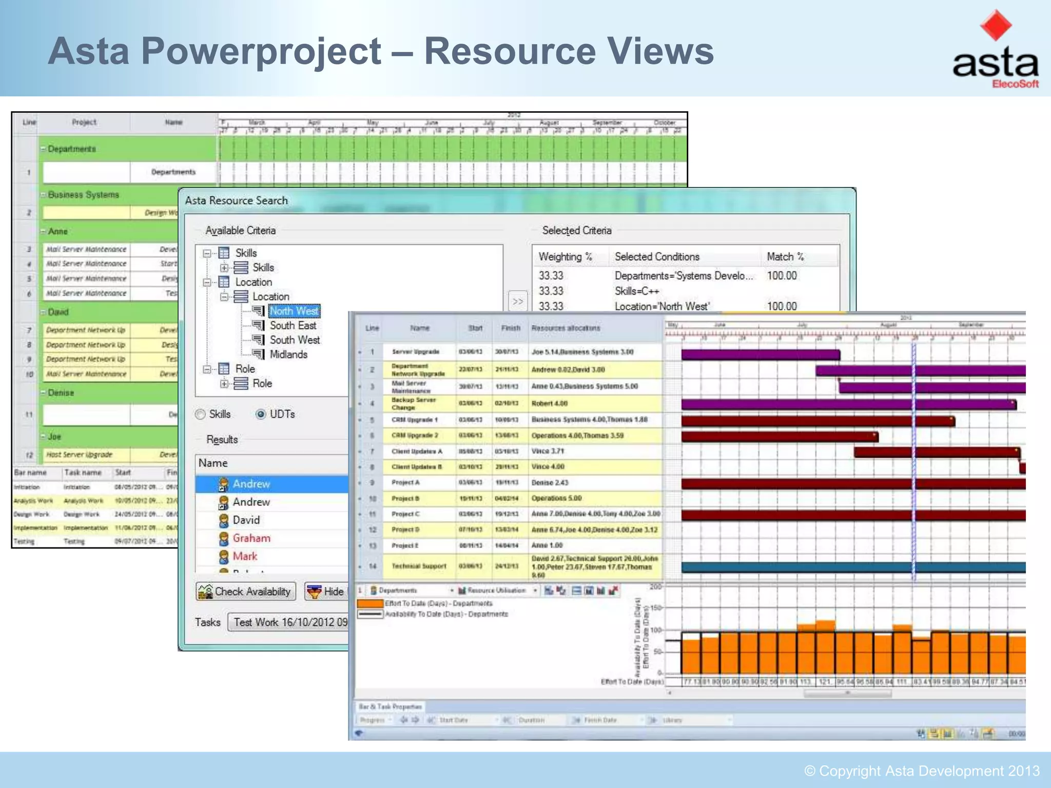Click the Name column header in Results

(x=272, y=463)
